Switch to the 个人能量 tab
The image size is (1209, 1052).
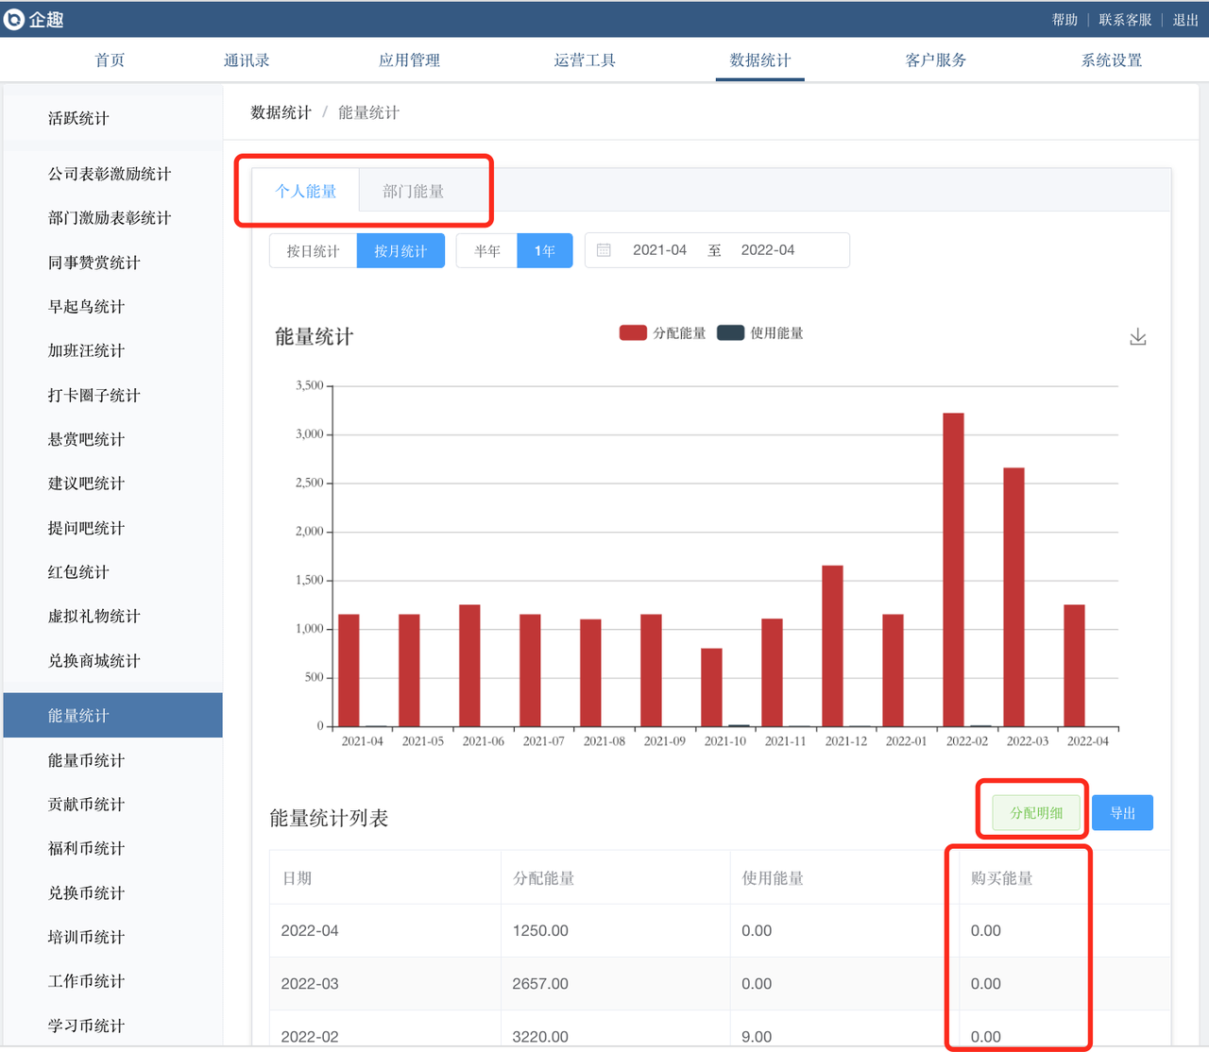click(x=305, y=192)
